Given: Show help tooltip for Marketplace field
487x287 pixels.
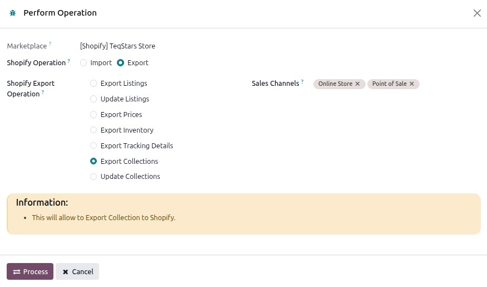Looking at the screenshot, I should coord(50,44).
